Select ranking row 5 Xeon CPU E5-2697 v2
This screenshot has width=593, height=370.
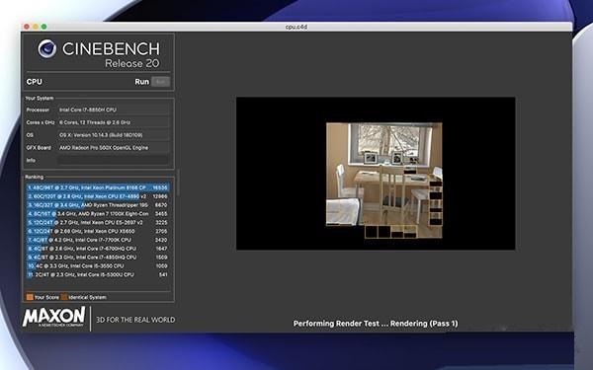point(98,222)
